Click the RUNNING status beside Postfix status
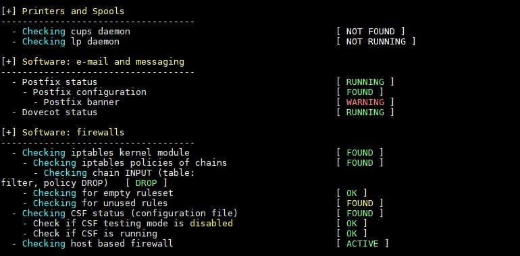Image resolution: width=520 pixels, height=256 pixels. [x=365, y=82]
